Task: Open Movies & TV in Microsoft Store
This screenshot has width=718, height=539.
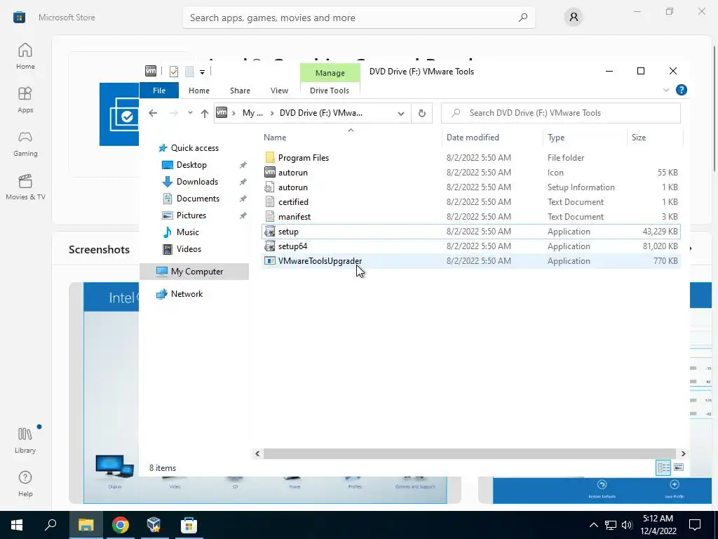Action: coord(25,187)
